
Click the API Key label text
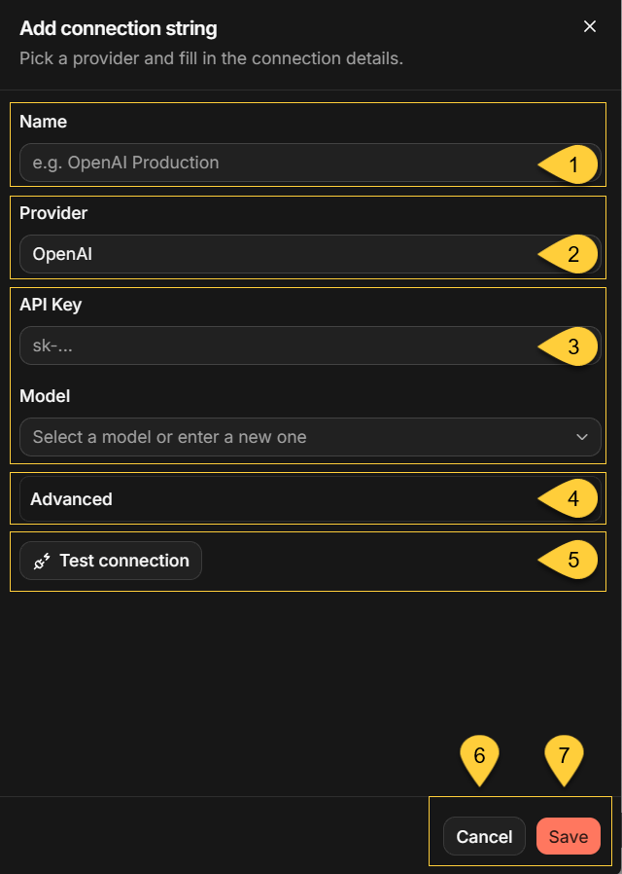pos(51,305)
